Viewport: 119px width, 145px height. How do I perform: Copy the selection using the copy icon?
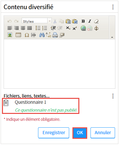click(x=61, y=21)
